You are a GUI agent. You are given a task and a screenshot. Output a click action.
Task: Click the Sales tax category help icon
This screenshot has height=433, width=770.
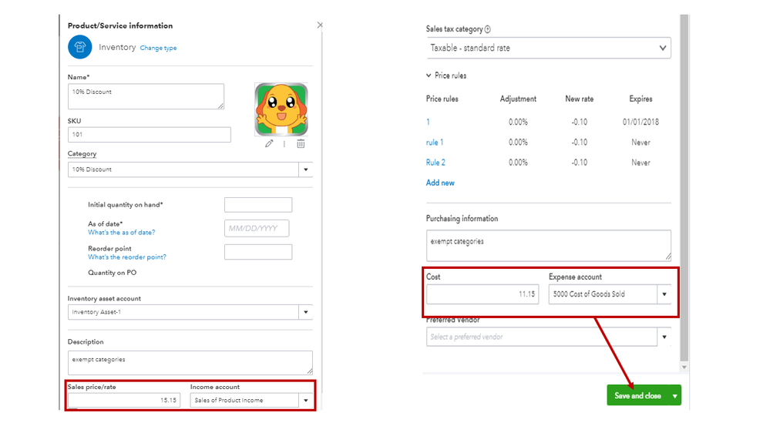[488, 29]
